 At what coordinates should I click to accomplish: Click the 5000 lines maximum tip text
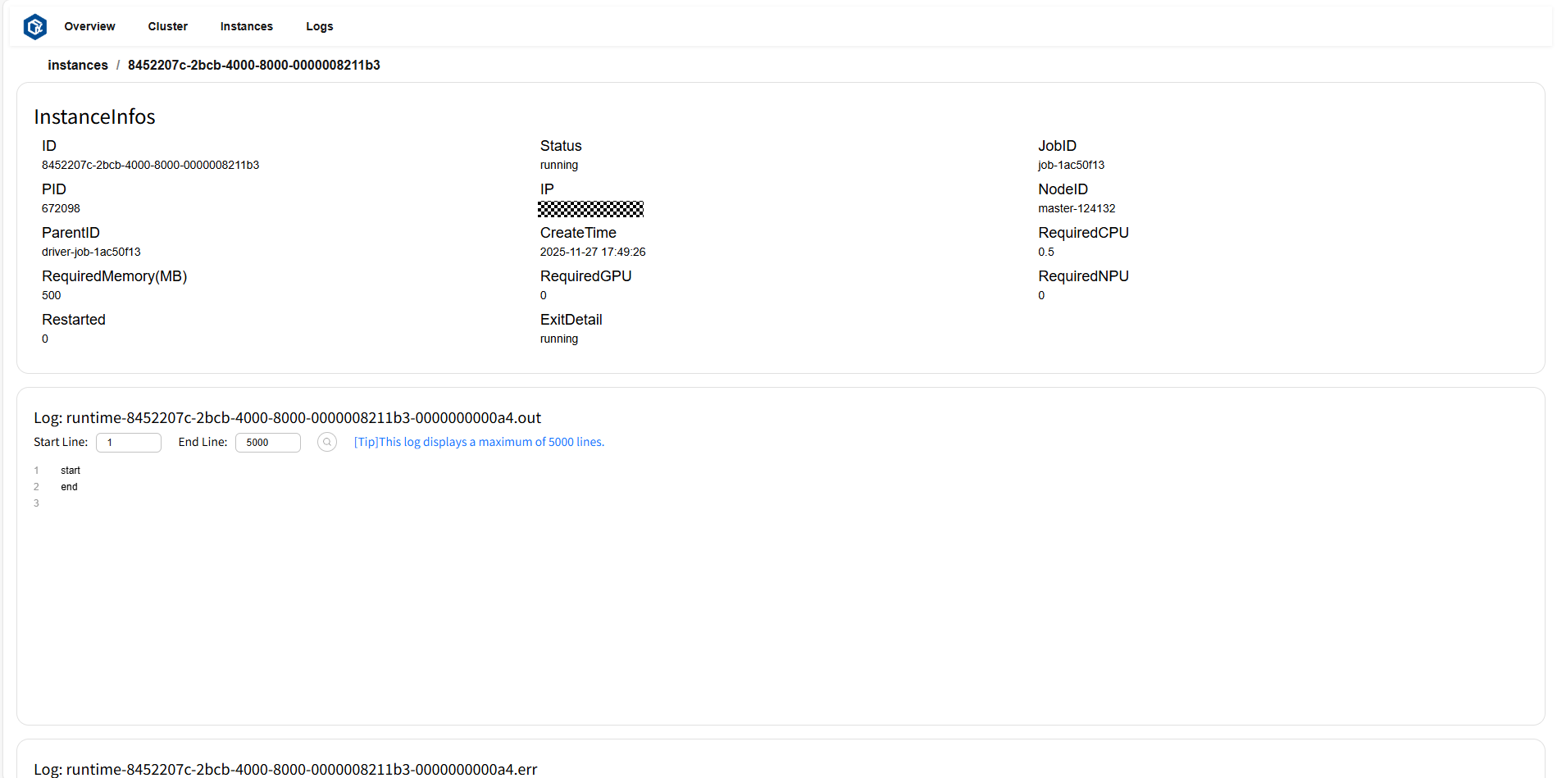point(479,442)
